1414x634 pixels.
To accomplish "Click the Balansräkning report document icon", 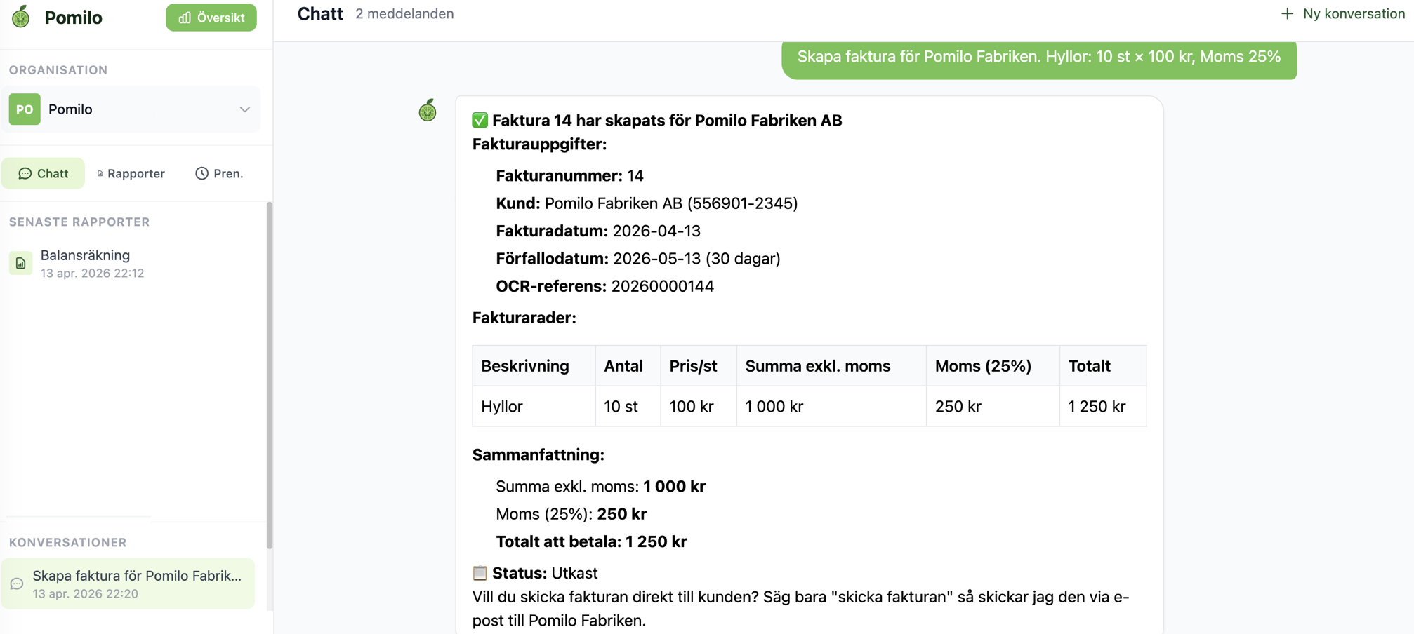I will point(21,264).
